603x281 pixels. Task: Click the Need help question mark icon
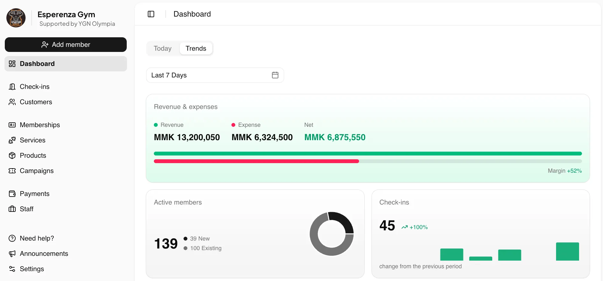12,238
